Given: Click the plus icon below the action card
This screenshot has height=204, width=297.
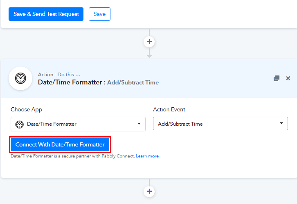Looking at the screenshot, I should click(x=149, y=191).
